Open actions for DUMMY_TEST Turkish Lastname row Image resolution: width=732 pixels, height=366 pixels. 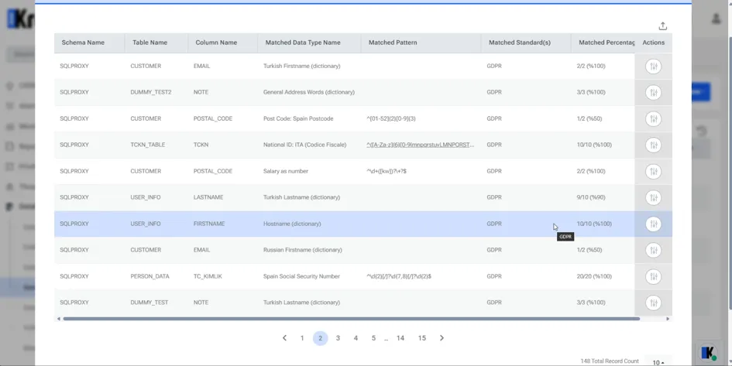(x=654, y=303)
